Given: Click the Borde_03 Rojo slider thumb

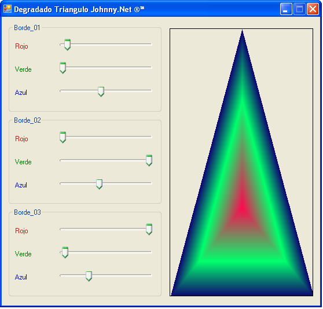Looking at the screenshot, I should 149,229.
